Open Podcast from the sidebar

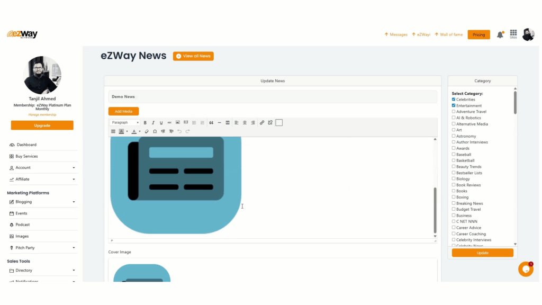click(23, 225)
